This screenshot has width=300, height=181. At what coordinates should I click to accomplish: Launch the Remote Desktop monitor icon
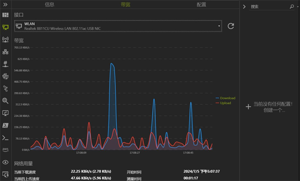[6, 113]
